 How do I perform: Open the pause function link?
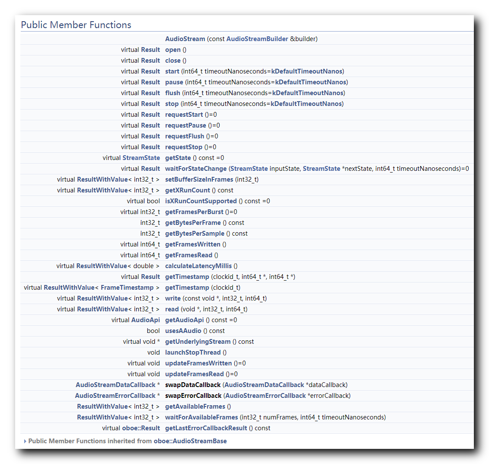(x=174, y=82)
